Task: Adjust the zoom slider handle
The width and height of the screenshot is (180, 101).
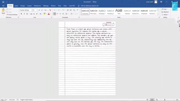Action: [165, 100]
